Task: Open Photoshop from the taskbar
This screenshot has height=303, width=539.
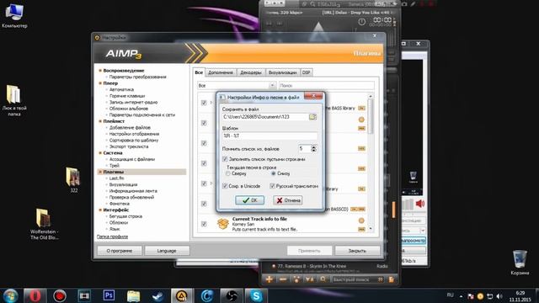Action: click(x=109, y=295)
